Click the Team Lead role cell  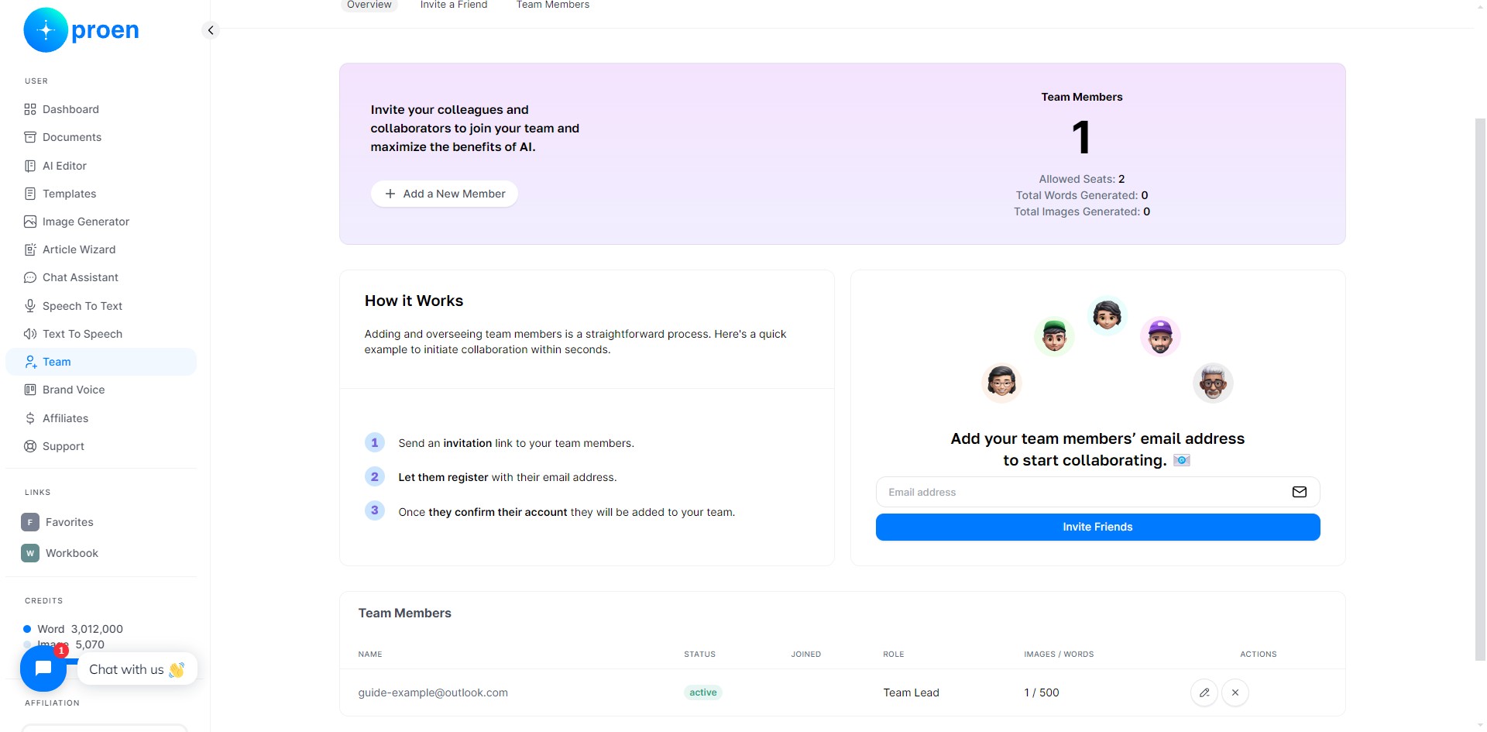[911, 692]
